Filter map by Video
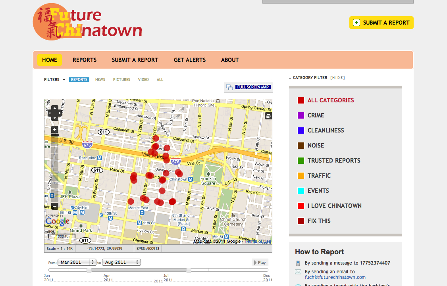Screen dimensions: 447x286 point(143,79)
